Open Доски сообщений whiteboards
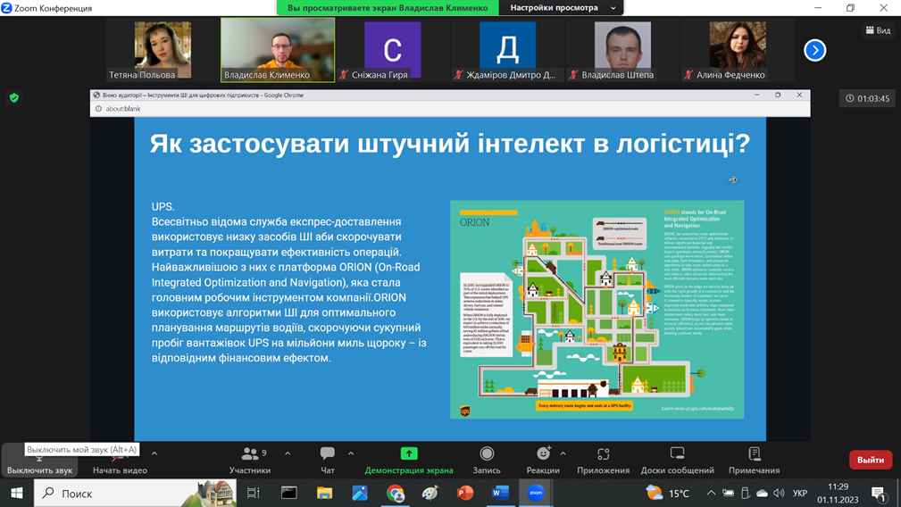The width and height of the screenshot is (901, 507). pos(678,461)
